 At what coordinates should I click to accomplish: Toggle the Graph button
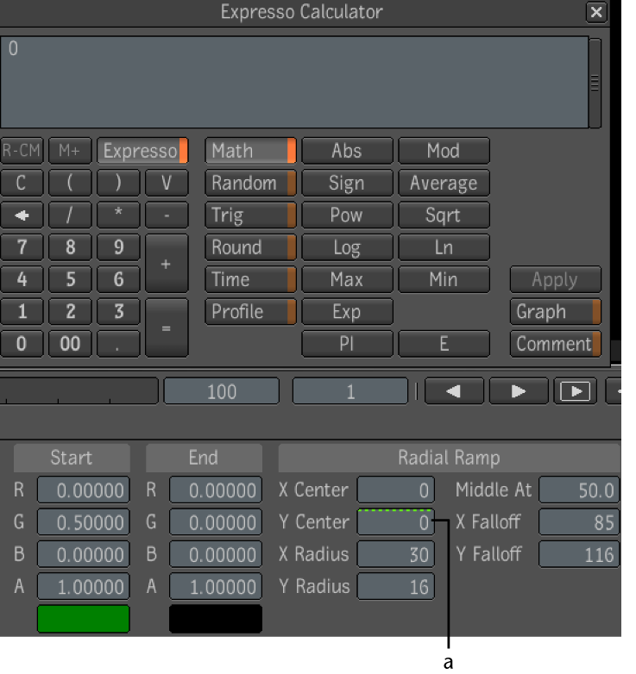(x=556, y=312)
